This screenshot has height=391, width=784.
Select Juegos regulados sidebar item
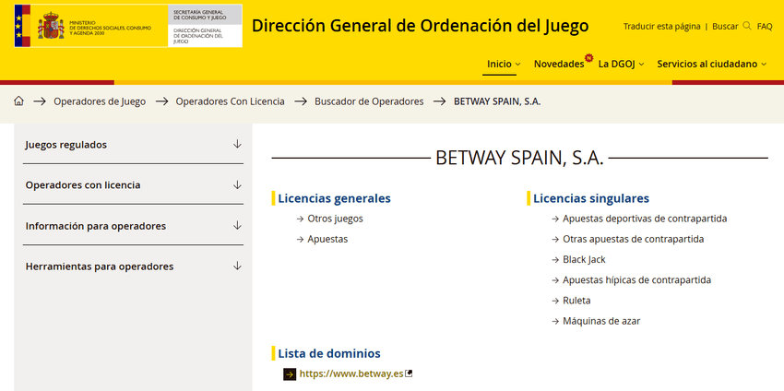coord(66,145)
